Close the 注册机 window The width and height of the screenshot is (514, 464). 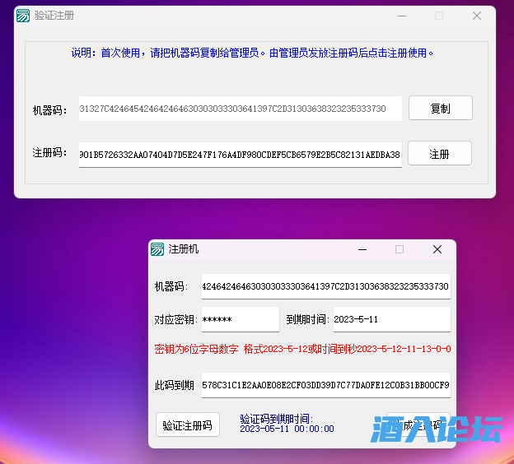tap(437, 249)
